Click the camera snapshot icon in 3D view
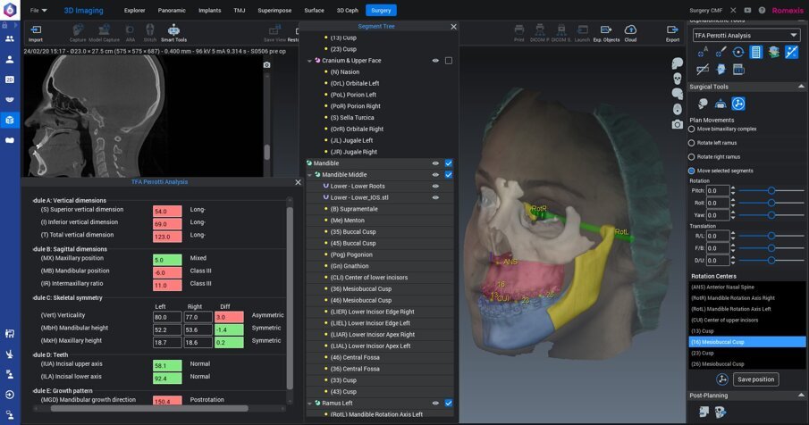This screenshot has width=809, height=425. tap(678, 123)
